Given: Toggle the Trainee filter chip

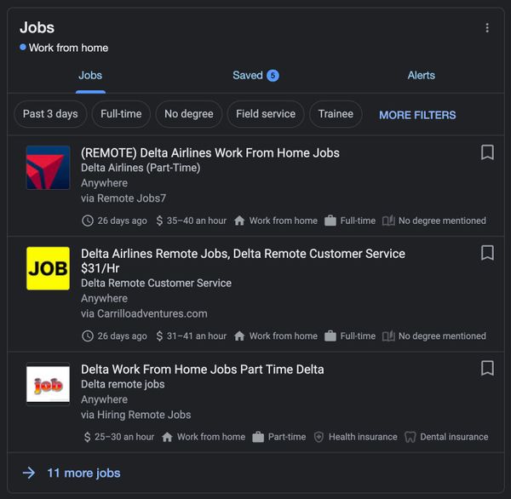Looking at the screenshot, I should coord(336,114).
